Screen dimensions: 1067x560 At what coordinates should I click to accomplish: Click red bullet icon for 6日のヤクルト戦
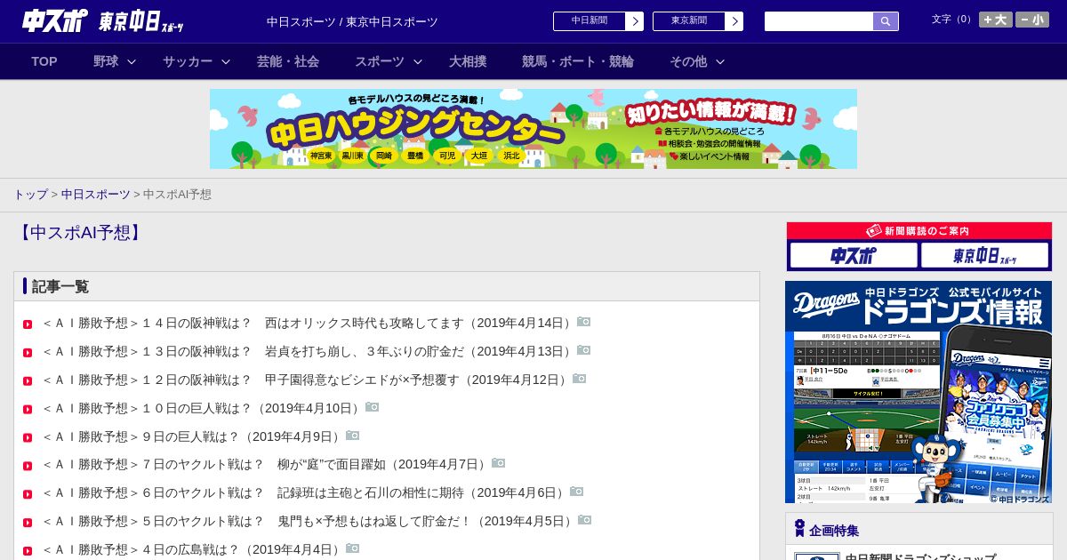(28, 494)
